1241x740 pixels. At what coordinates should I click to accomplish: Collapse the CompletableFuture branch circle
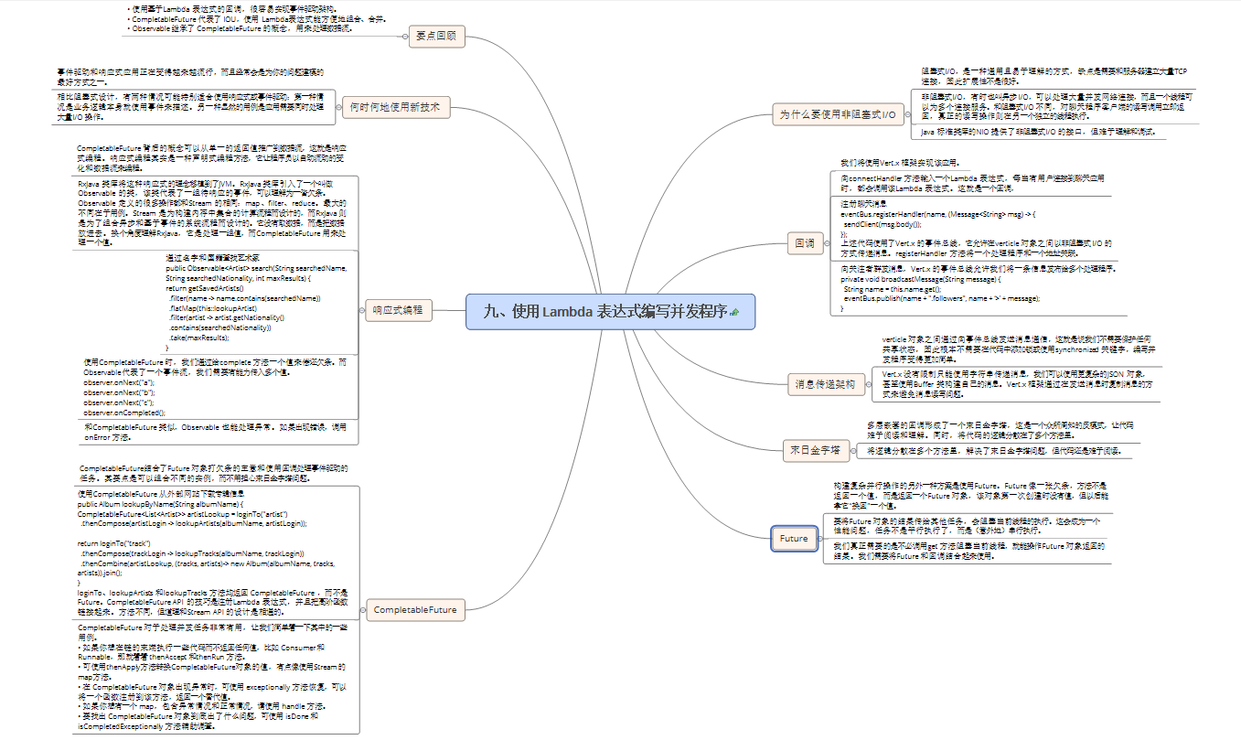tap(362, 609)
